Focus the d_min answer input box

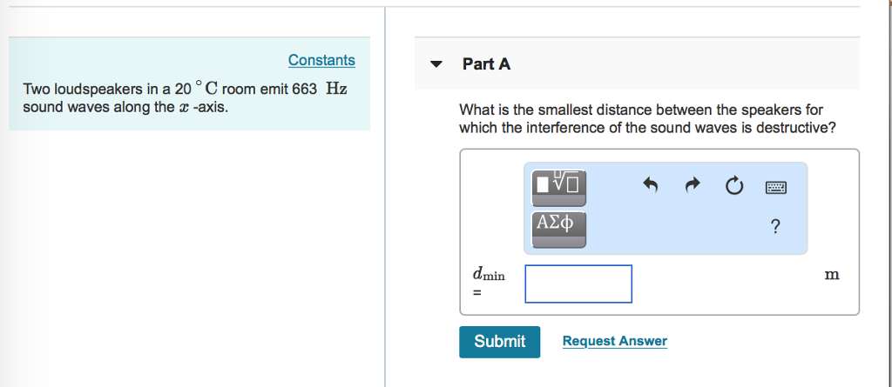[578, 284]
